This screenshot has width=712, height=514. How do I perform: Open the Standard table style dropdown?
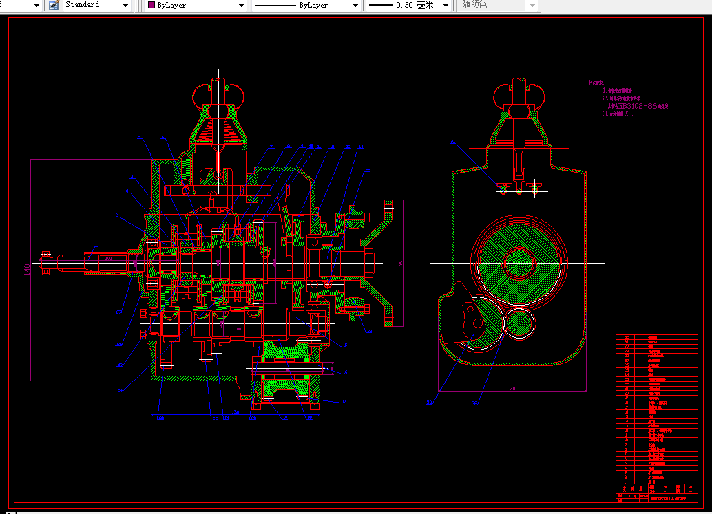tap(126, 6)
